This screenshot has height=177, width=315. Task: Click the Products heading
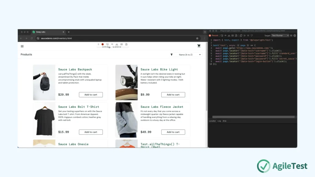26,54
